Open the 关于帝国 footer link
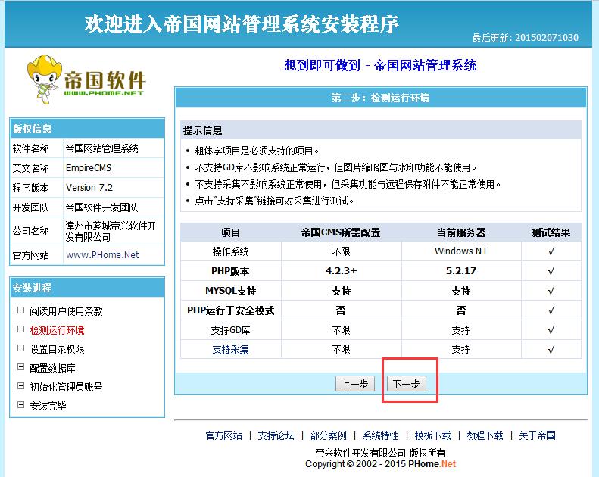 [x=537, y=435]
